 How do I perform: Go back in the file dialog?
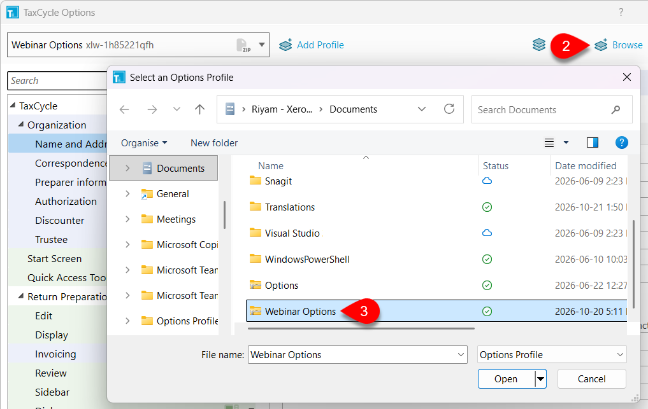point(124,109)
